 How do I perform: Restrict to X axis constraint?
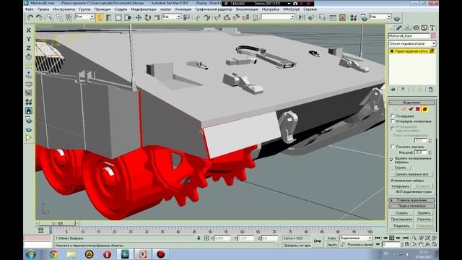tap(29, 30)
